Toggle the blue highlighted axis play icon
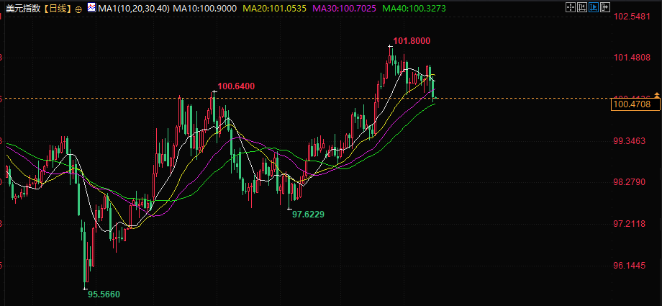The height and width of the screenshot is (306, 662). pyautogui.click(x=594, y=7)
